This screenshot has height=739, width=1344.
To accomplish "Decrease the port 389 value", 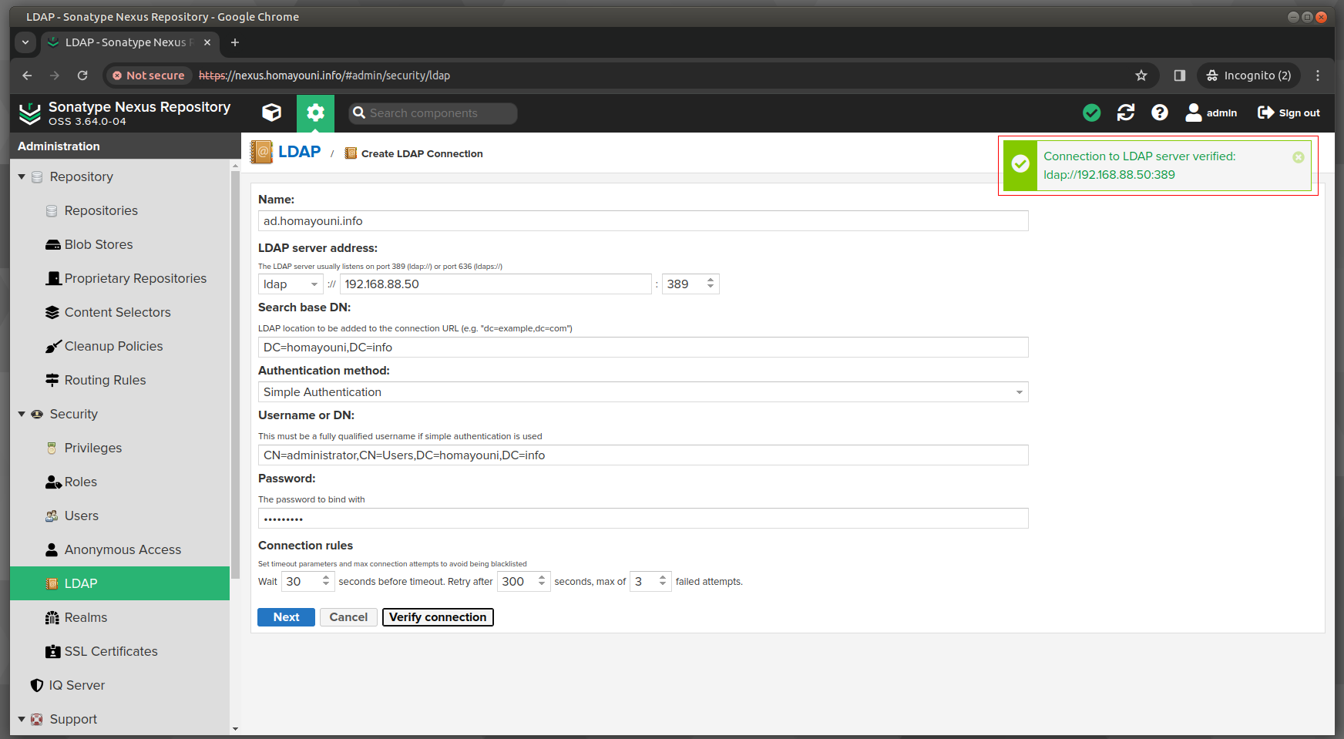I will (x=711, y=288).
